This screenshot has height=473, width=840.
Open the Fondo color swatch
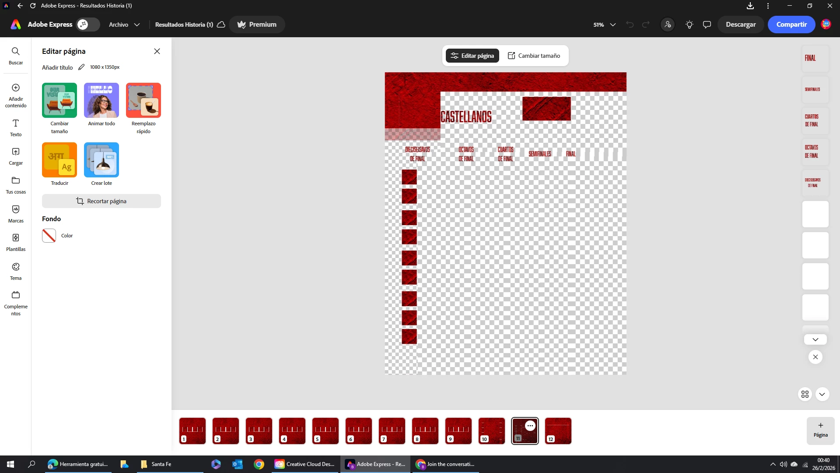(49, 236)
